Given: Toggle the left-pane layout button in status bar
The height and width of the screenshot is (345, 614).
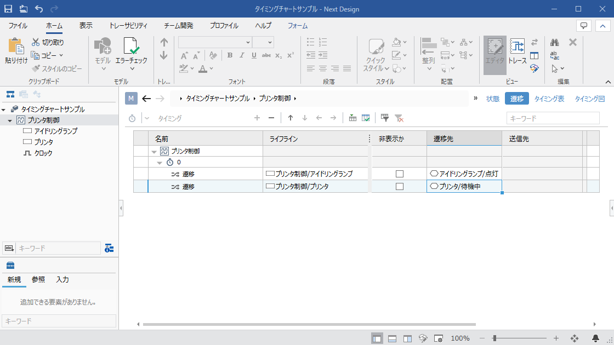Looking at the screenshot, I should click(377, 339).
